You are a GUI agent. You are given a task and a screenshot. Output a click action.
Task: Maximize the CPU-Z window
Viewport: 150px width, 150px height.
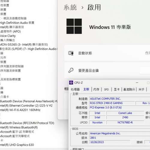(148, 83)
